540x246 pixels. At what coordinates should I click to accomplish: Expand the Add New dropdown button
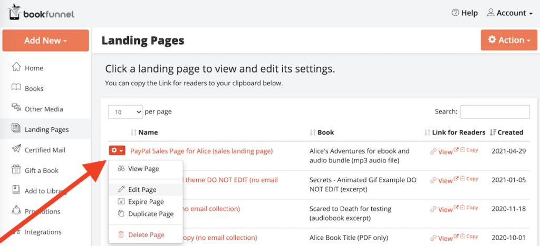pyautogui.click(x=45, y=40)
